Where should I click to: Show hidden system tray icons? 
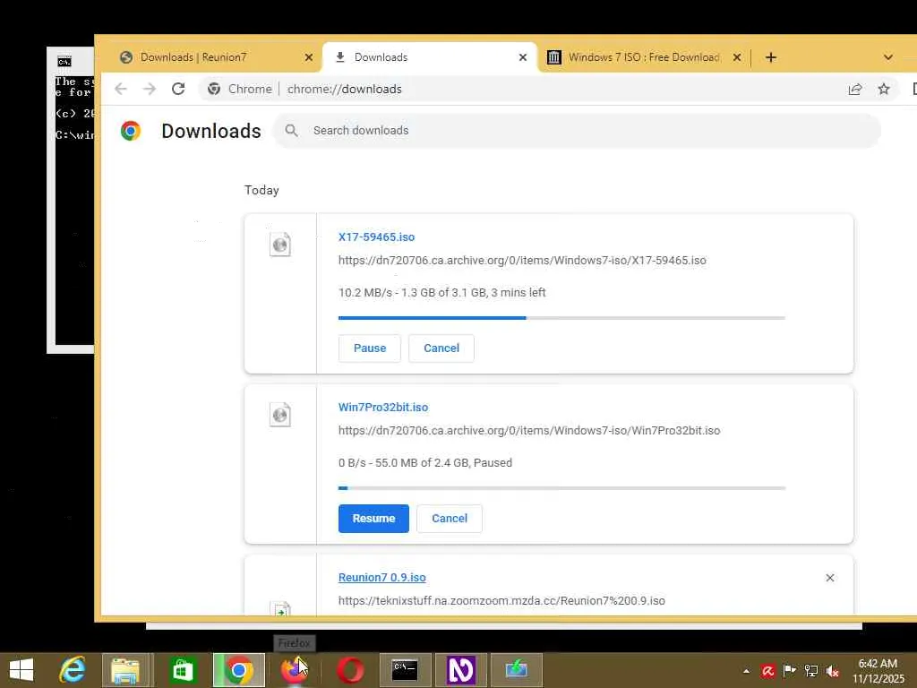point(746,671)
